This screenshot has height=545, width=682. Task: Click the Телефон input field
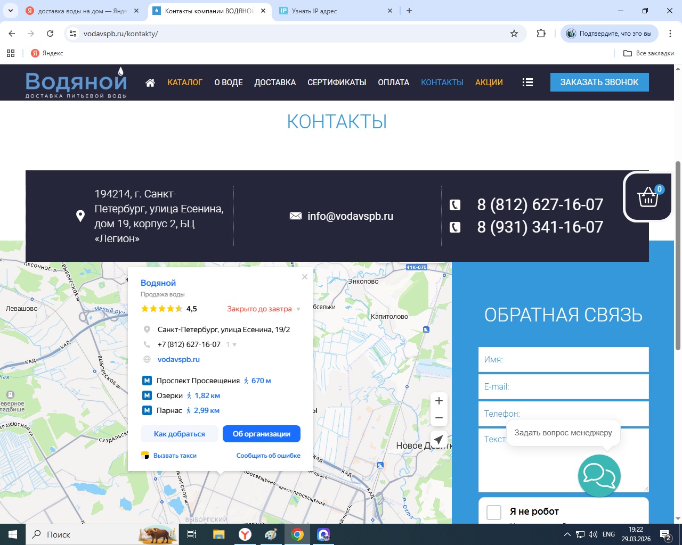tap(564, 414)
